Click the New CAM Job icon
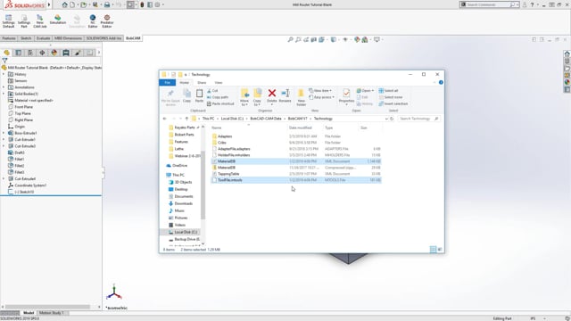571x321 pixels. [39, 21]
